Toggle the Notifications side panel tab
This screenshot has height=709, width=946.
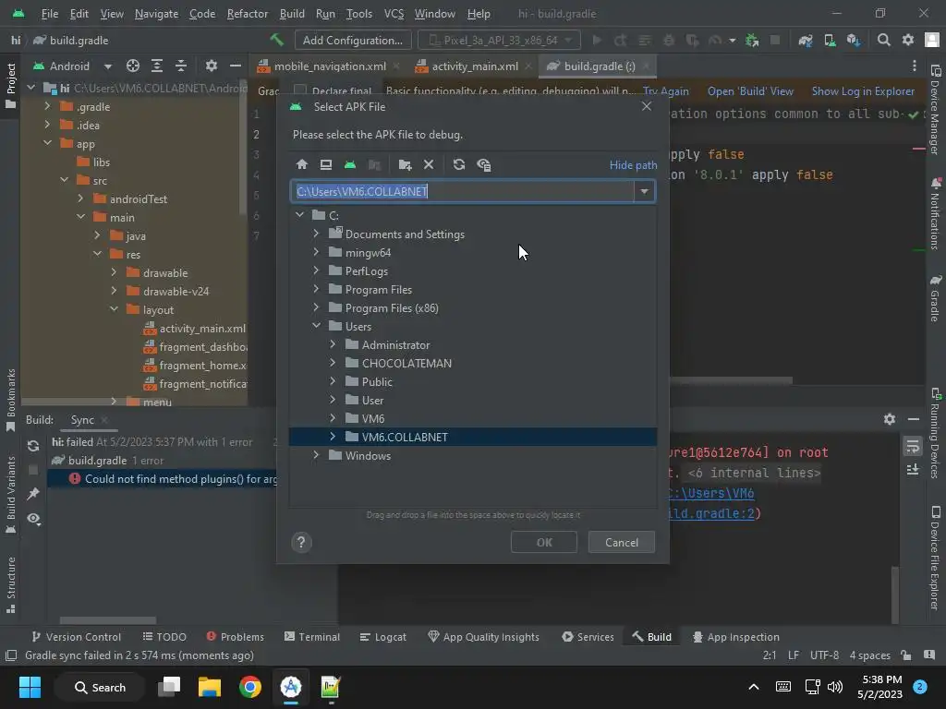(935, 213)
